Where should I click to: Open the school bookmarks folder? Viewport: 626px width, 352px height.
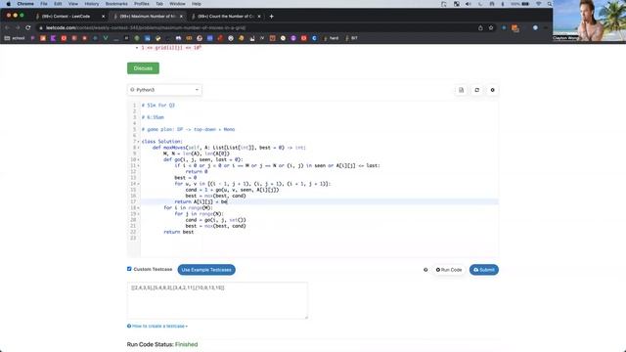[15, 38]
